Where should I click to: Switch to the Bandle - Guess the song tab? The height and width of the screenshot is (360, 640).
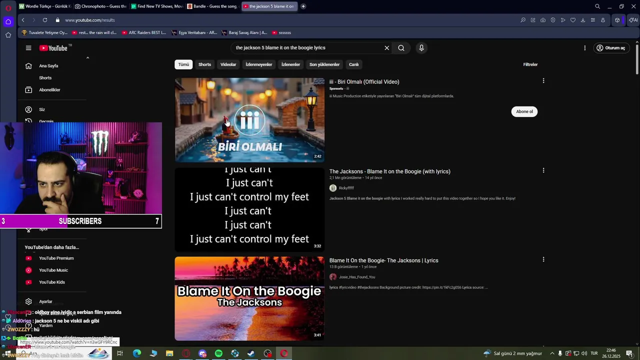pyautogui.click(x=212, y=6)
